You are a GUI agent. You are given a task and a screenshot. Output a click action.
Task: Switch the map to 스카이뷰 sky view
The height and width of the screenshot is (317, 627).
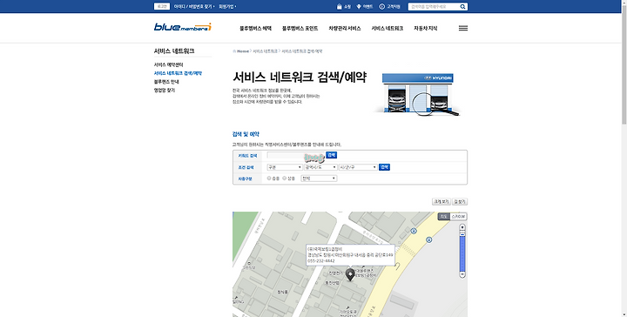pyautogui.click(x=458, y=216)
